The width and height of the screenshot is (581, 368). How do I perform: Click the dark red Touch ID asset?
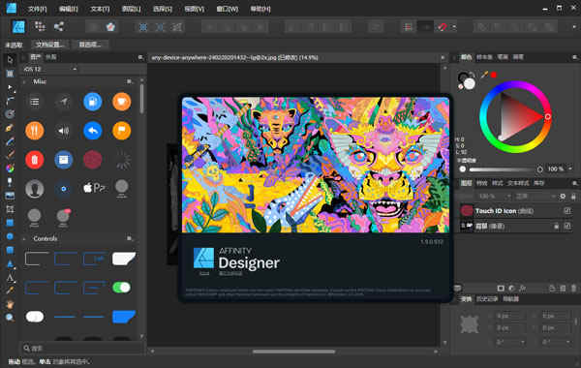click(93, 160)
